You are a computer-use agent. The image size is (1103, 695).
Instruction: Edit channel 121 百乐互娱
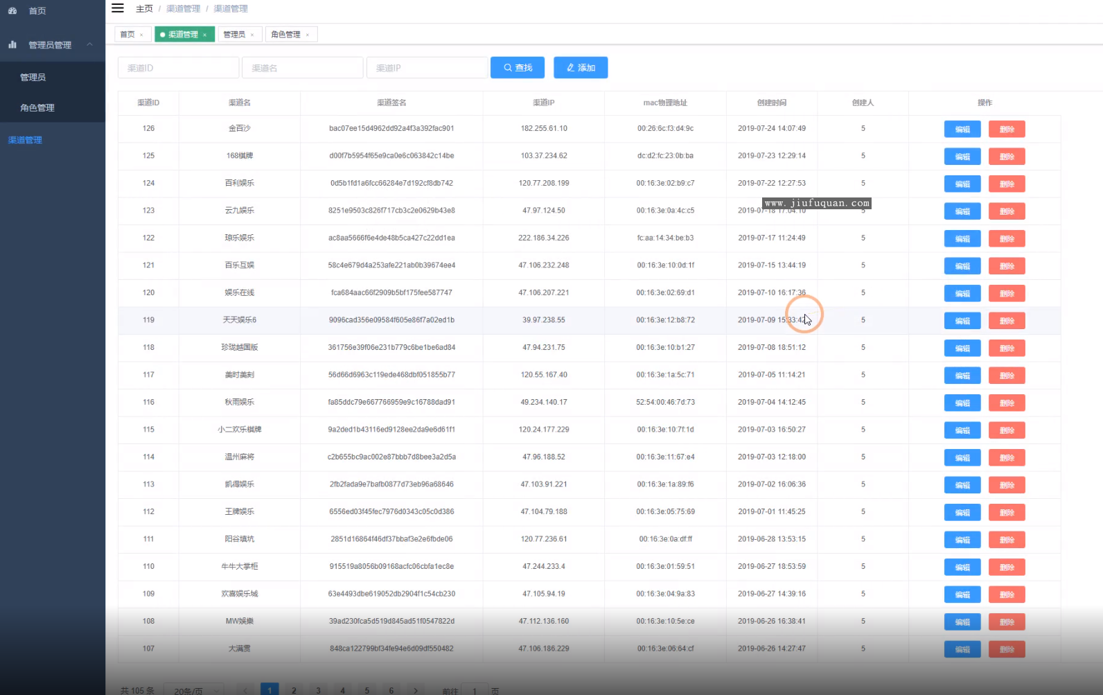click(x=962, y=266)
